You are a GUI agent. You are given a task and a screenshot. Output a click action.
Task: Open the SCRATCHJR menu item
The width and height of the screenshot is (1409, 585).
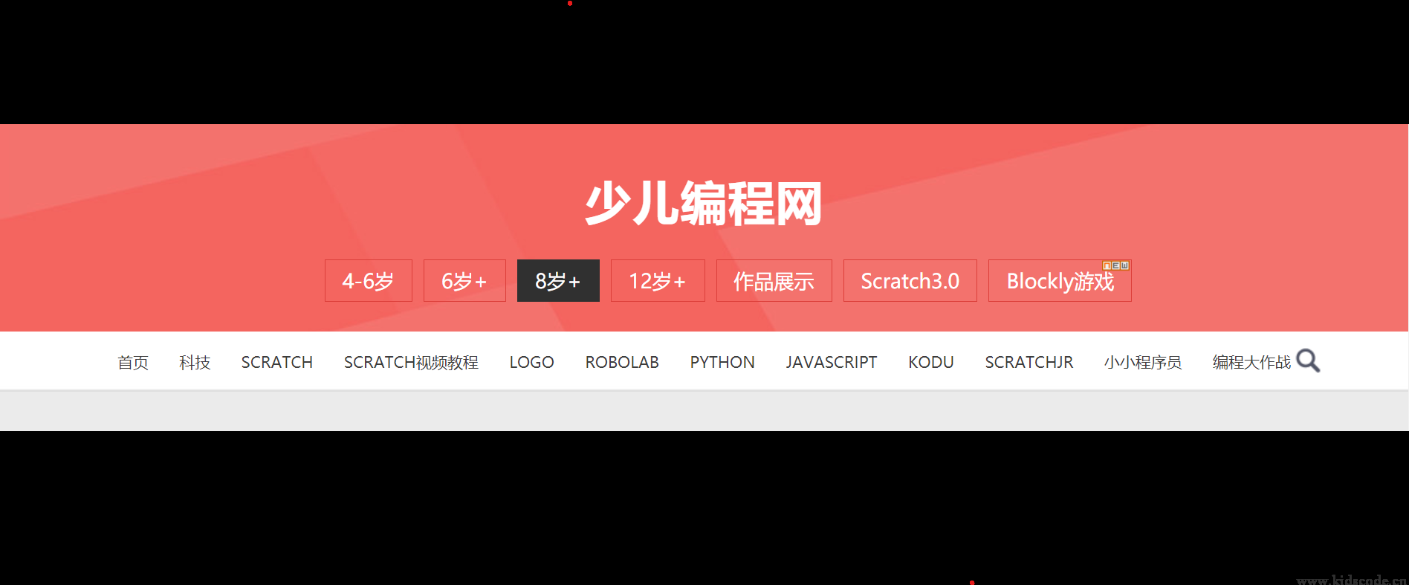click(1029, 362)
